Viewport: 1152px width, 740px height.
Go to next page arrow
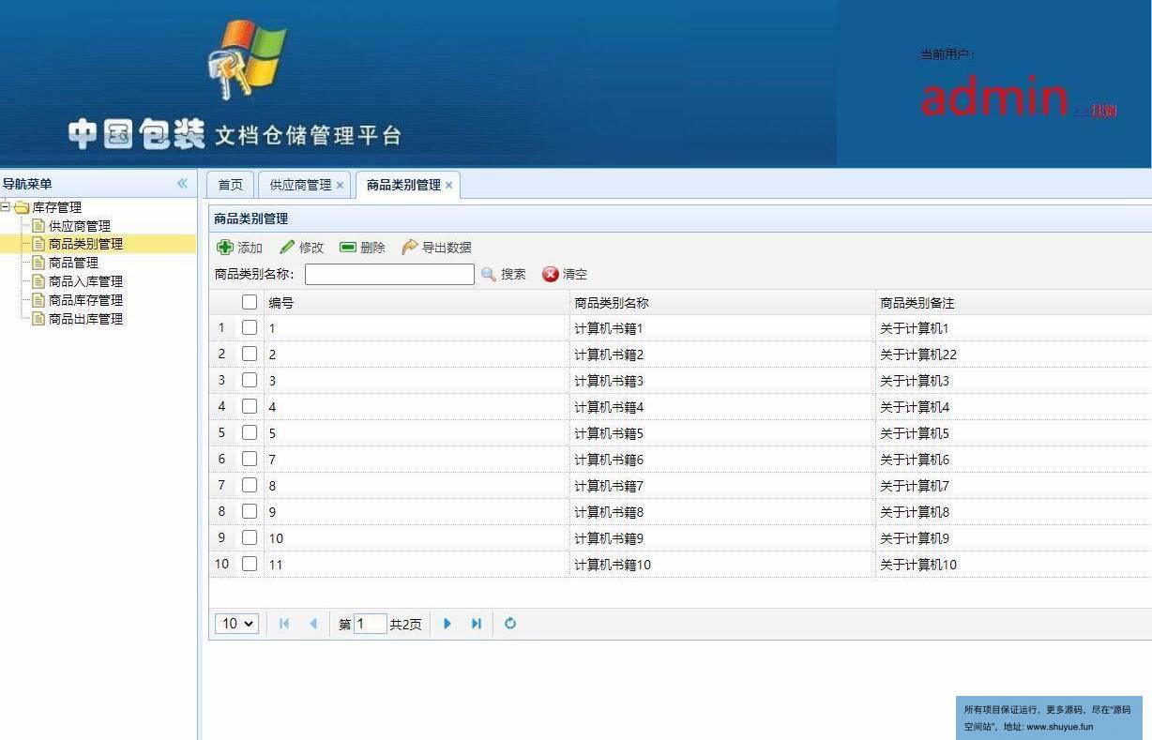447,624
